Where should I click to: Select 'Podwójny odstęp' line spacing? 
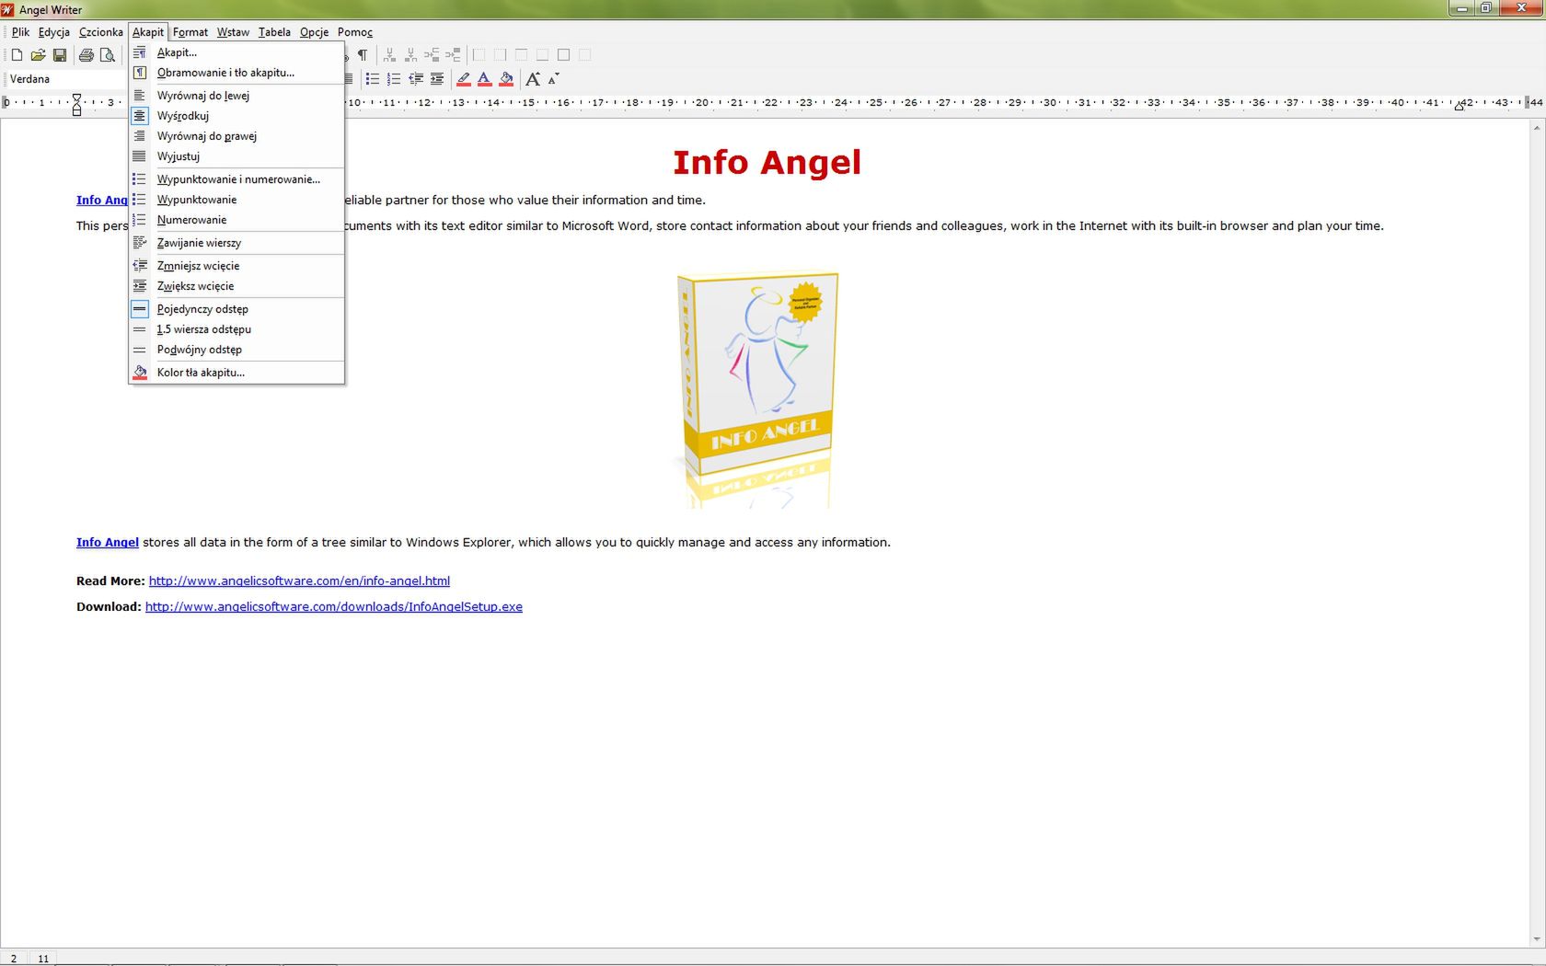click(237, 350)
